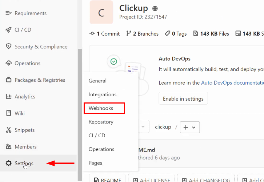
Task: Click the Auto DevOps heading
Action: click(x=175, y=59)
